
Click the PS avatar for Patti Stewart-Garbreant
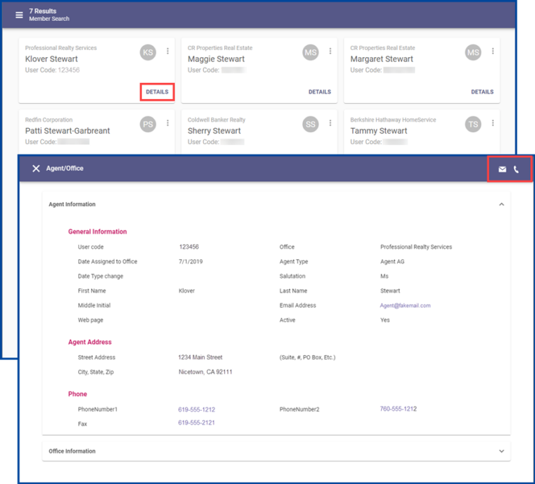point(148,124)
